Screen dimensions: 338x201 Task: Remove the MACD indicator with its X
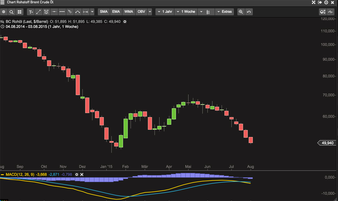point(82,175)
